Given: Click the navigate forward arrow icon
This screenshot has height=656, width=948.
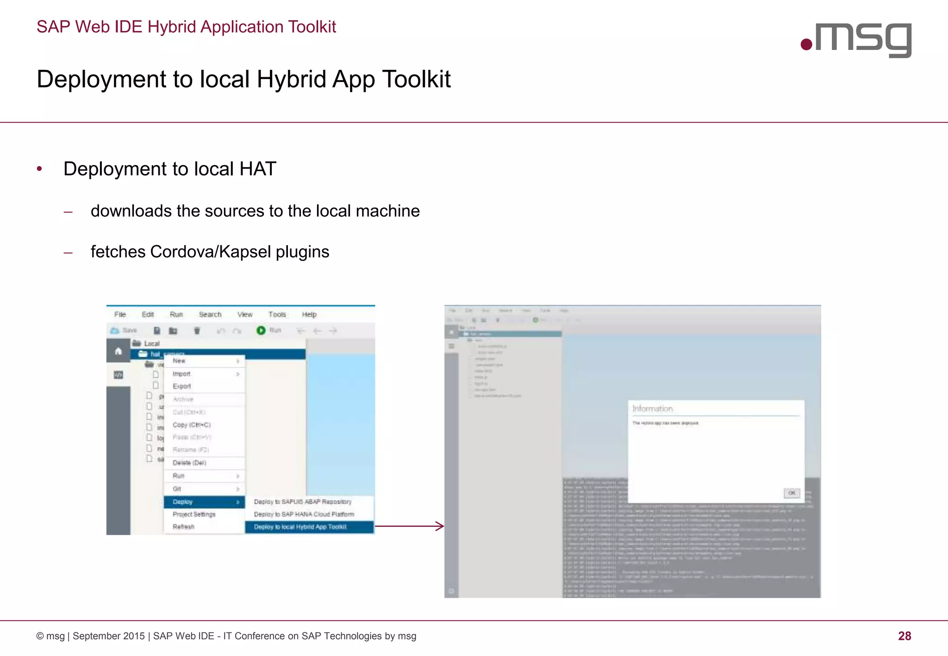Looking at the screenshot, I should coord(333,331).
